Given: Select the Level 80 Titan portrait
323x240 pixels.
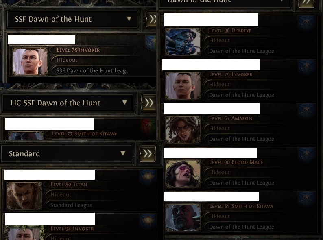Looking at the screenshot, I should tap(24, 196).
